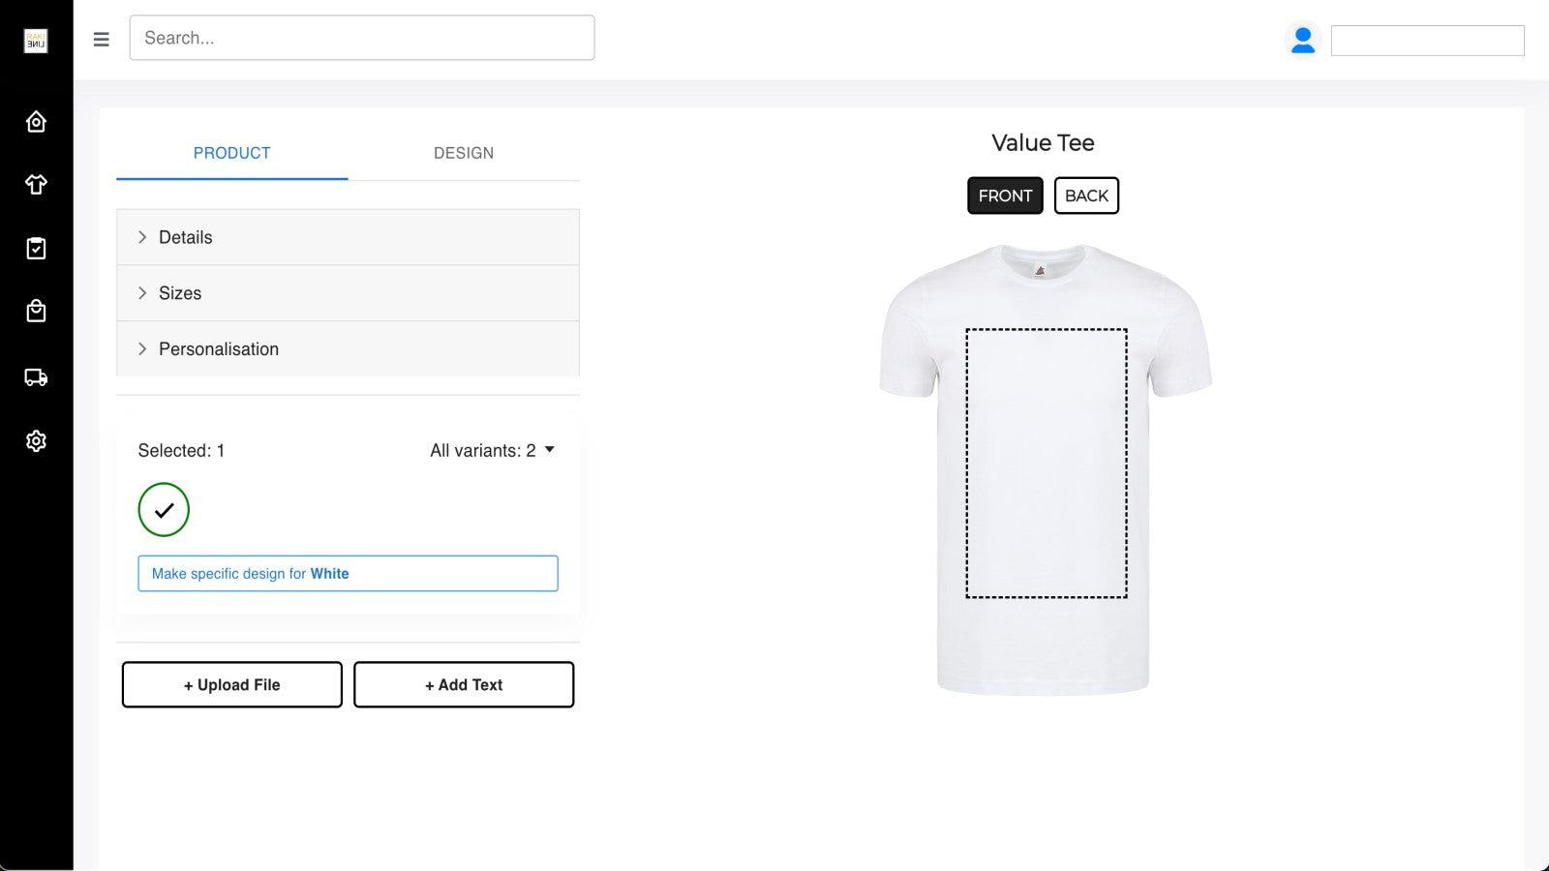Open the All variants dropdown
Image resolution: width=1549 pixels, height=871 pixels.
[x=493, y=450]
